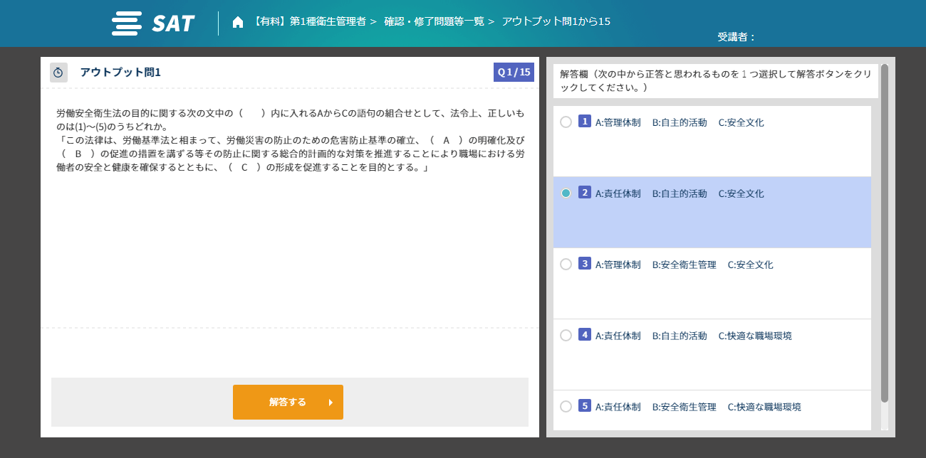Screen dimensions: 926x458
Task: Select radio button for option 5
Action: click(x=566, y=407)
